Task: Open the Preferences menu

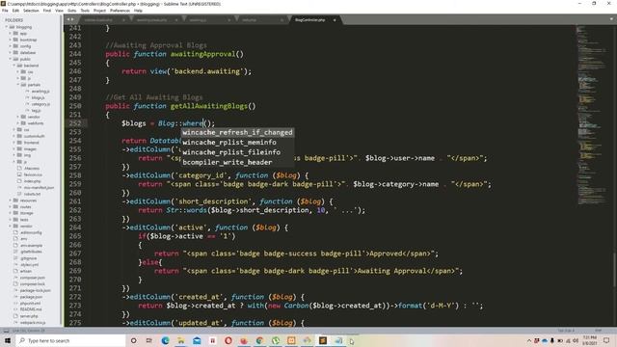Action: coord(120,11)
